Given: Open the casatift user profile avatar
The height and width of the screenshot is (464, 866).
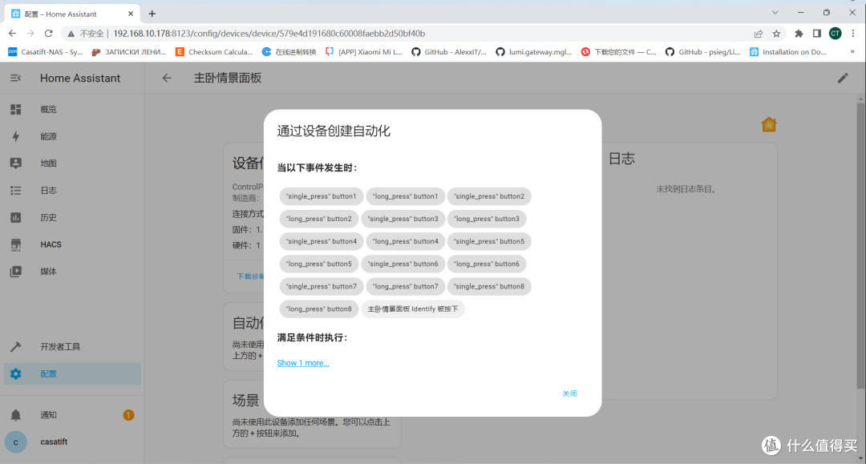Looking at the screenshot, I should point(15,442).
